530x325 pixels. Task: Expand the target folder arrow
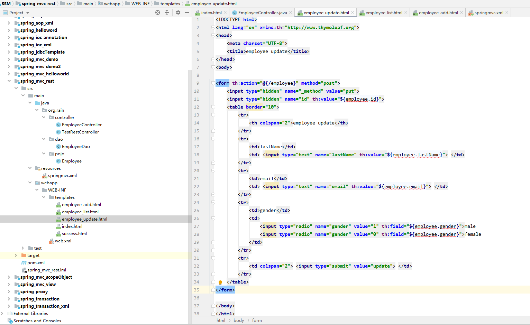coord(16,256)
